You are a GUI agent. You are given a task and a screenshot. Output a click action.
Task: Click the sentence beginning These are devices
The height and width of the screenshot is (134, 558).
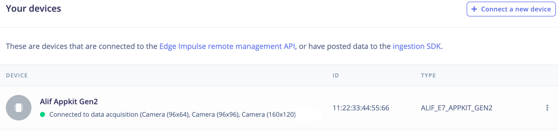tap(224, 46)
